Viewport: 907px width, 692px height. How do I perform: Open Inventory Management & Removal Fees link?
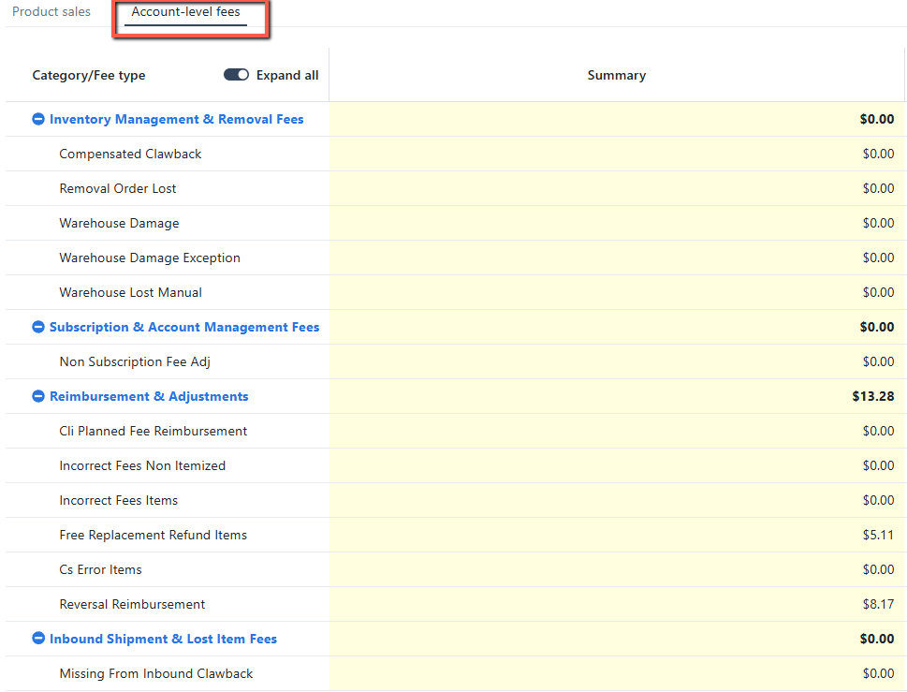point(176,119)
